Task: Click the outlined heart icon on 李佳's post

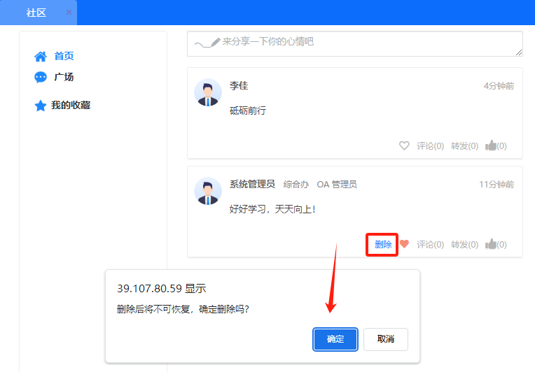Action: [404, 146]
